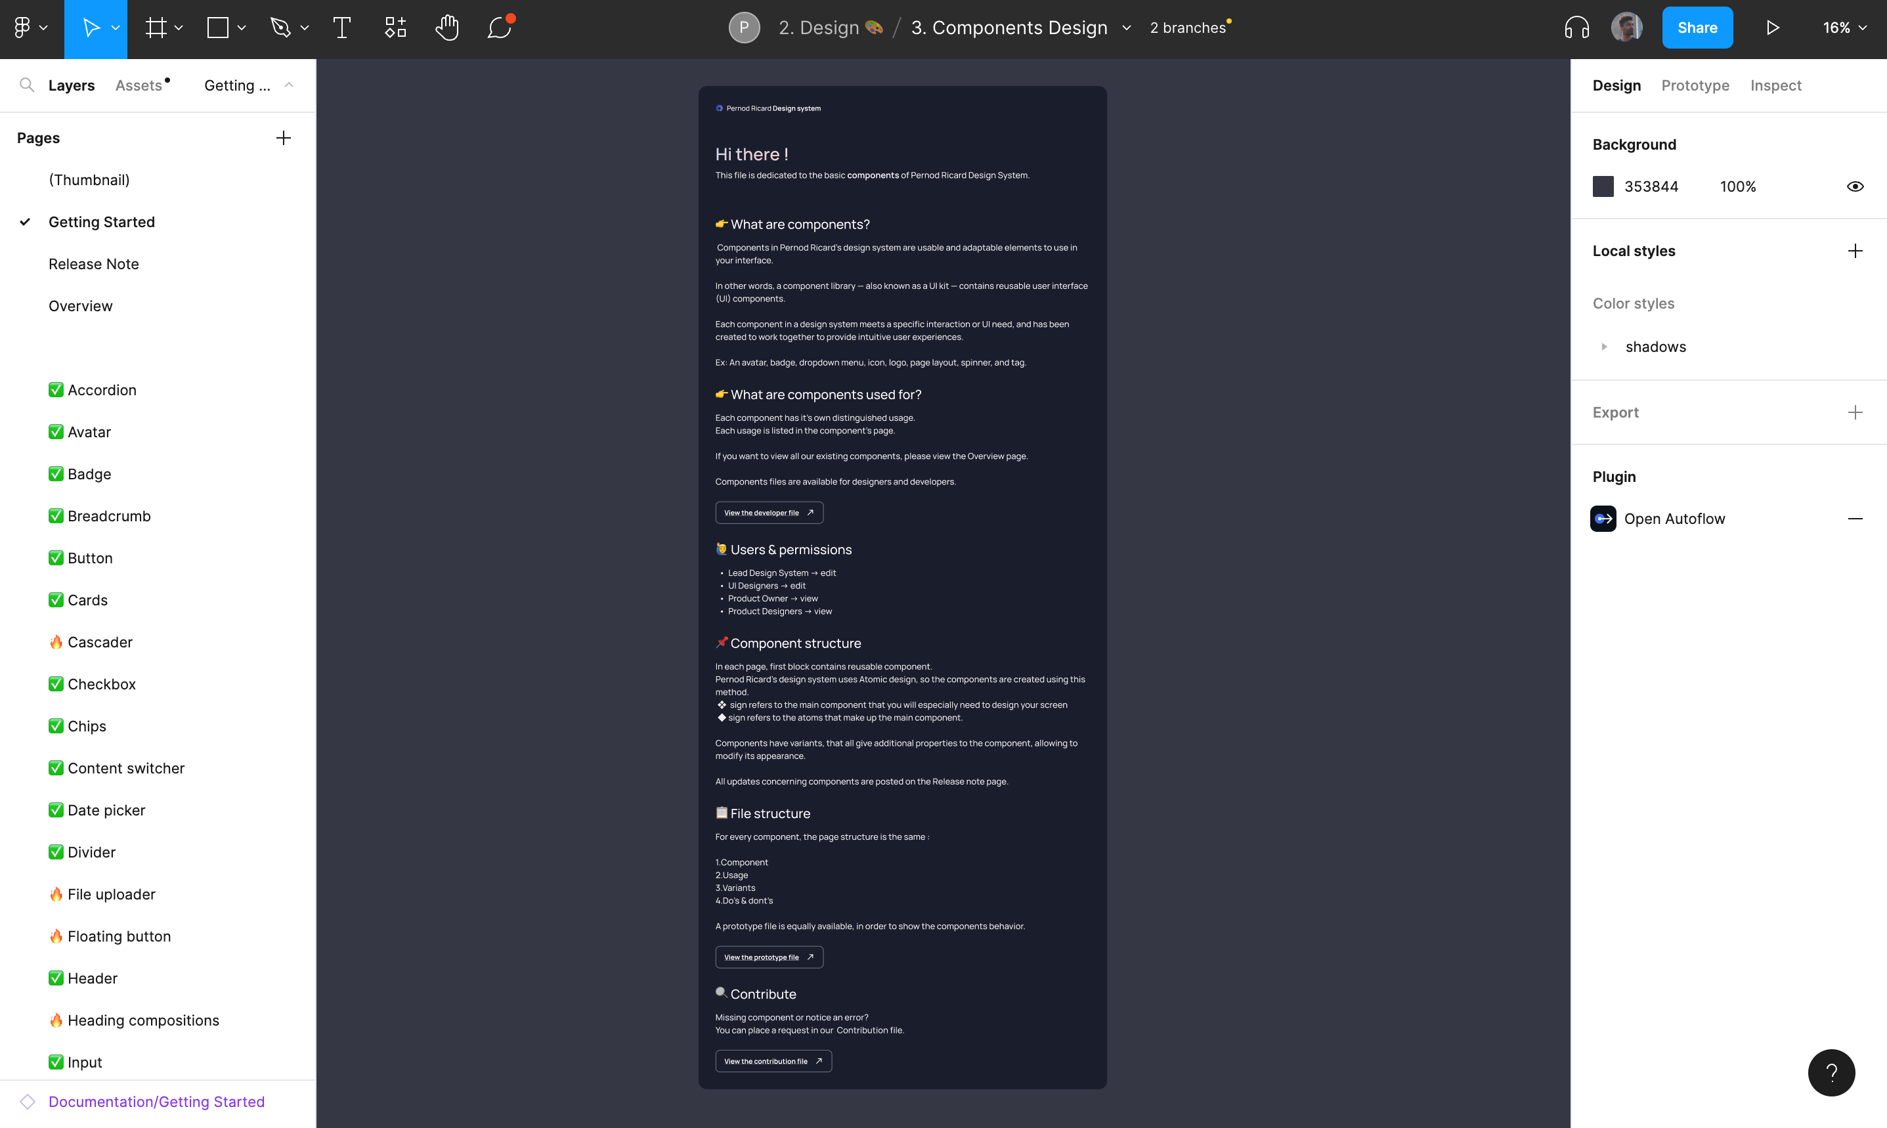
Task: Toggle background visibility eye icon
Action: 1854,187
